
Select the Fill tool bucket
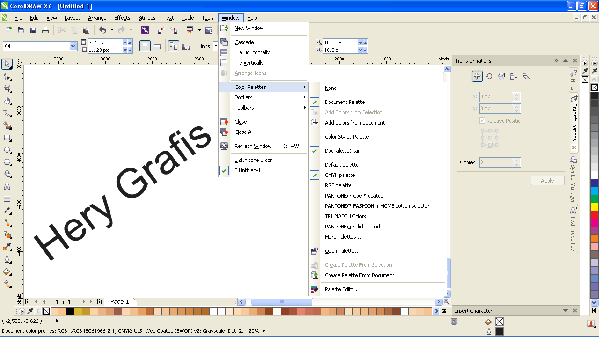7,271
